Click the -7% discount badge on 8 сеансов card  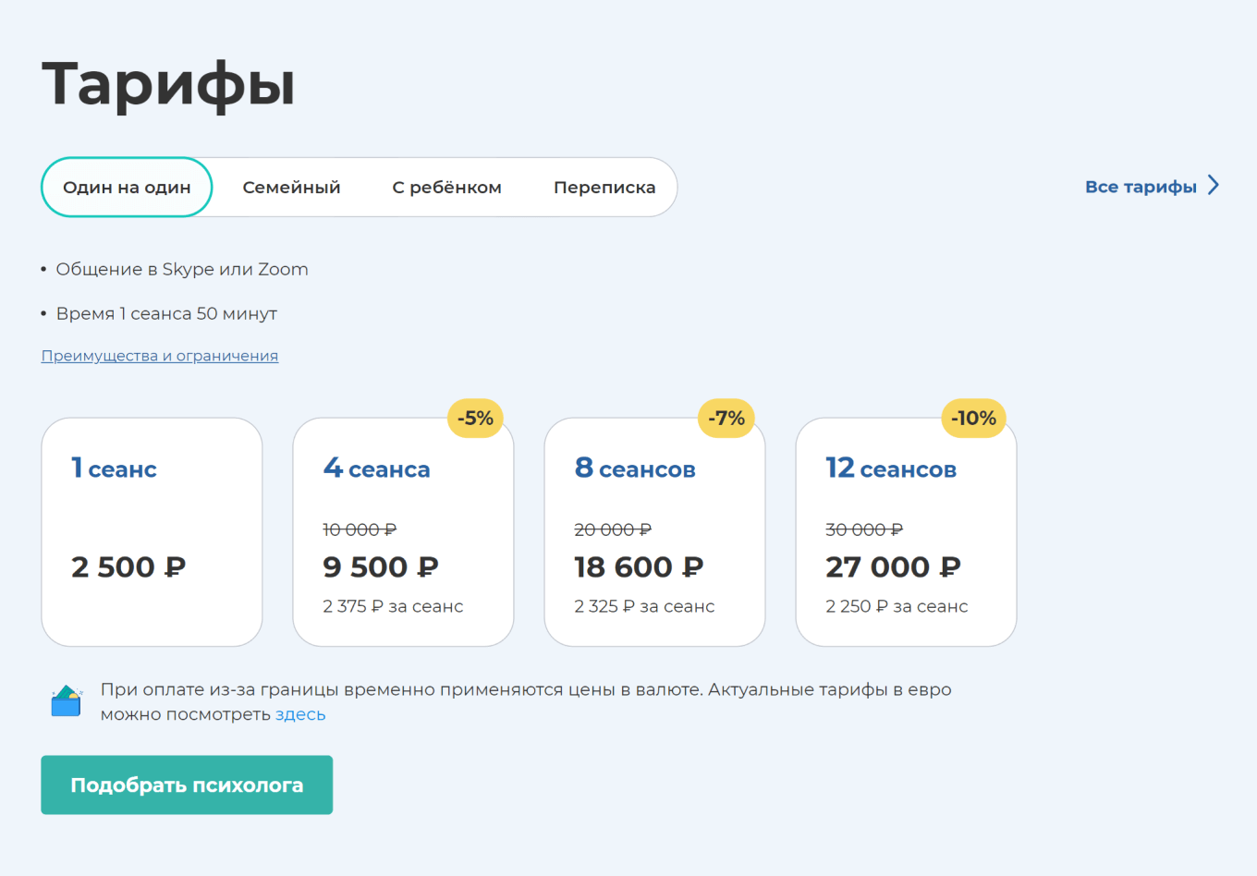coord(726,418)
